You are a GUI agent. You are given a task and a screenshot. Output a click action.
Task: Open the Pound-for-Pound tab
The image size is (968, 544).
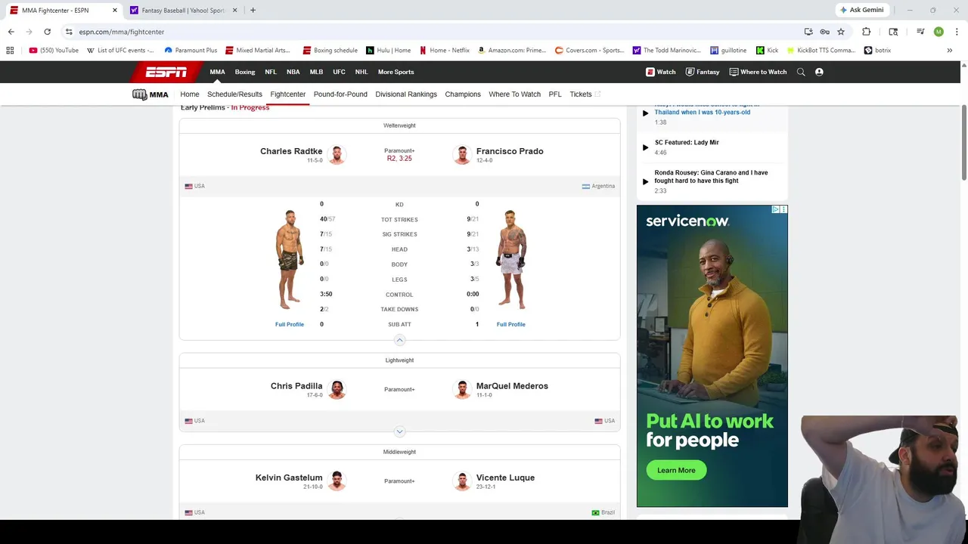(340, 94)
